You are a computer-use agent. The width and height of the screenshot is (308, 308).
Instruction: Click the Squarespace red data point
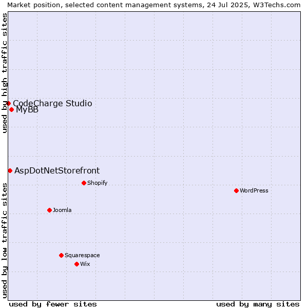[x=61, y=255]
